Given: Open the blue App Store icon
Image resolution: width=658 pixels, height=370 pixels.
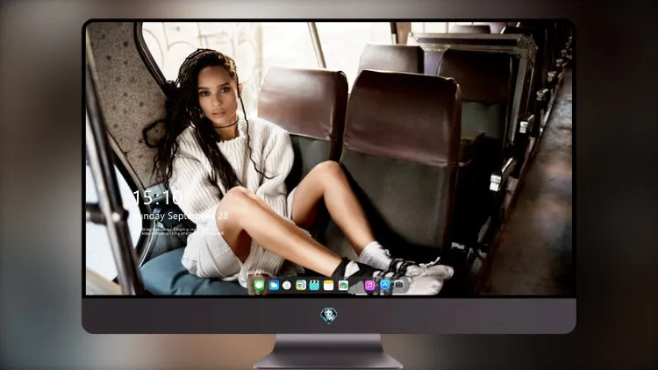Looking at the screenshot, I should pos(385,286).
